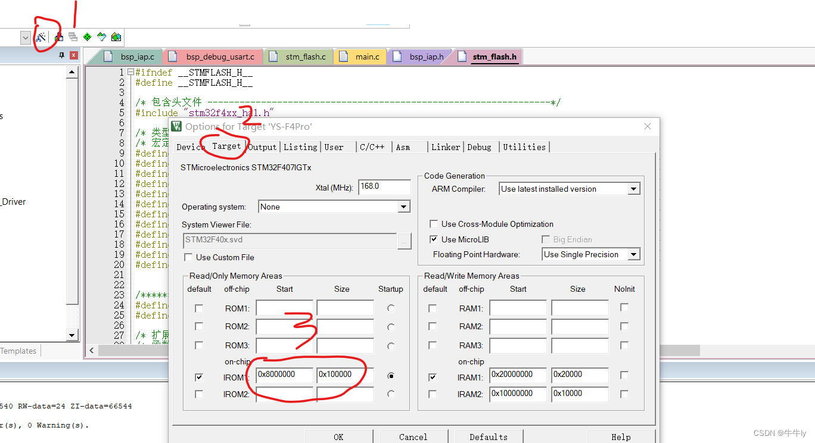
Task: Switch to the C/C++ tab
Action: tap(372, 146)
